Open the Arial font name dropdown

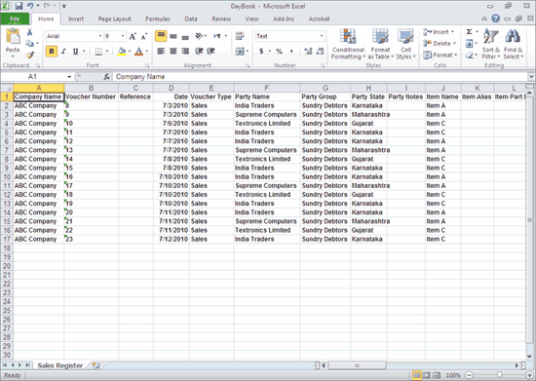100,36
